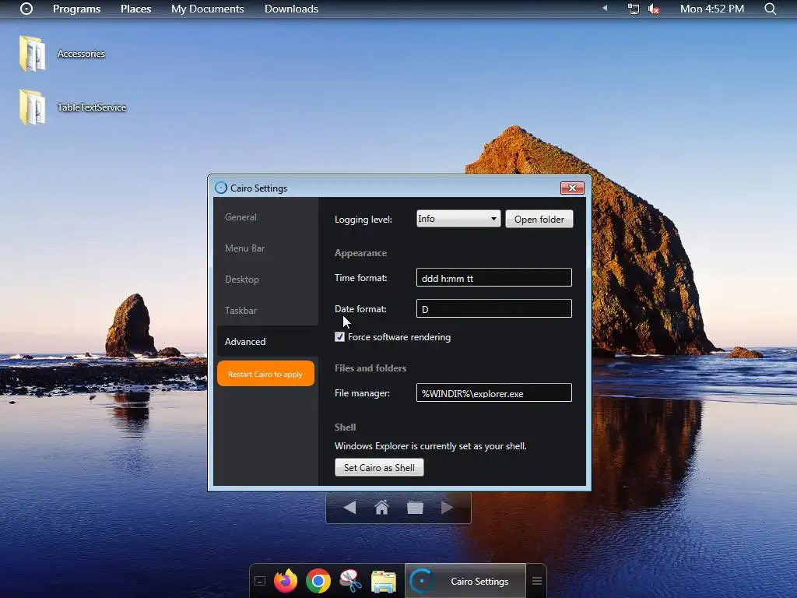797x598 pixels.
Task: Open the taskbar task list menu icon
Action: (537, 581)
